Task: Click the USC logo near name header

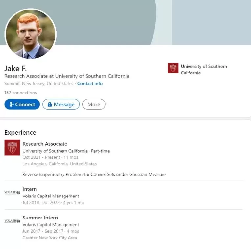Action: click(173, 68)
